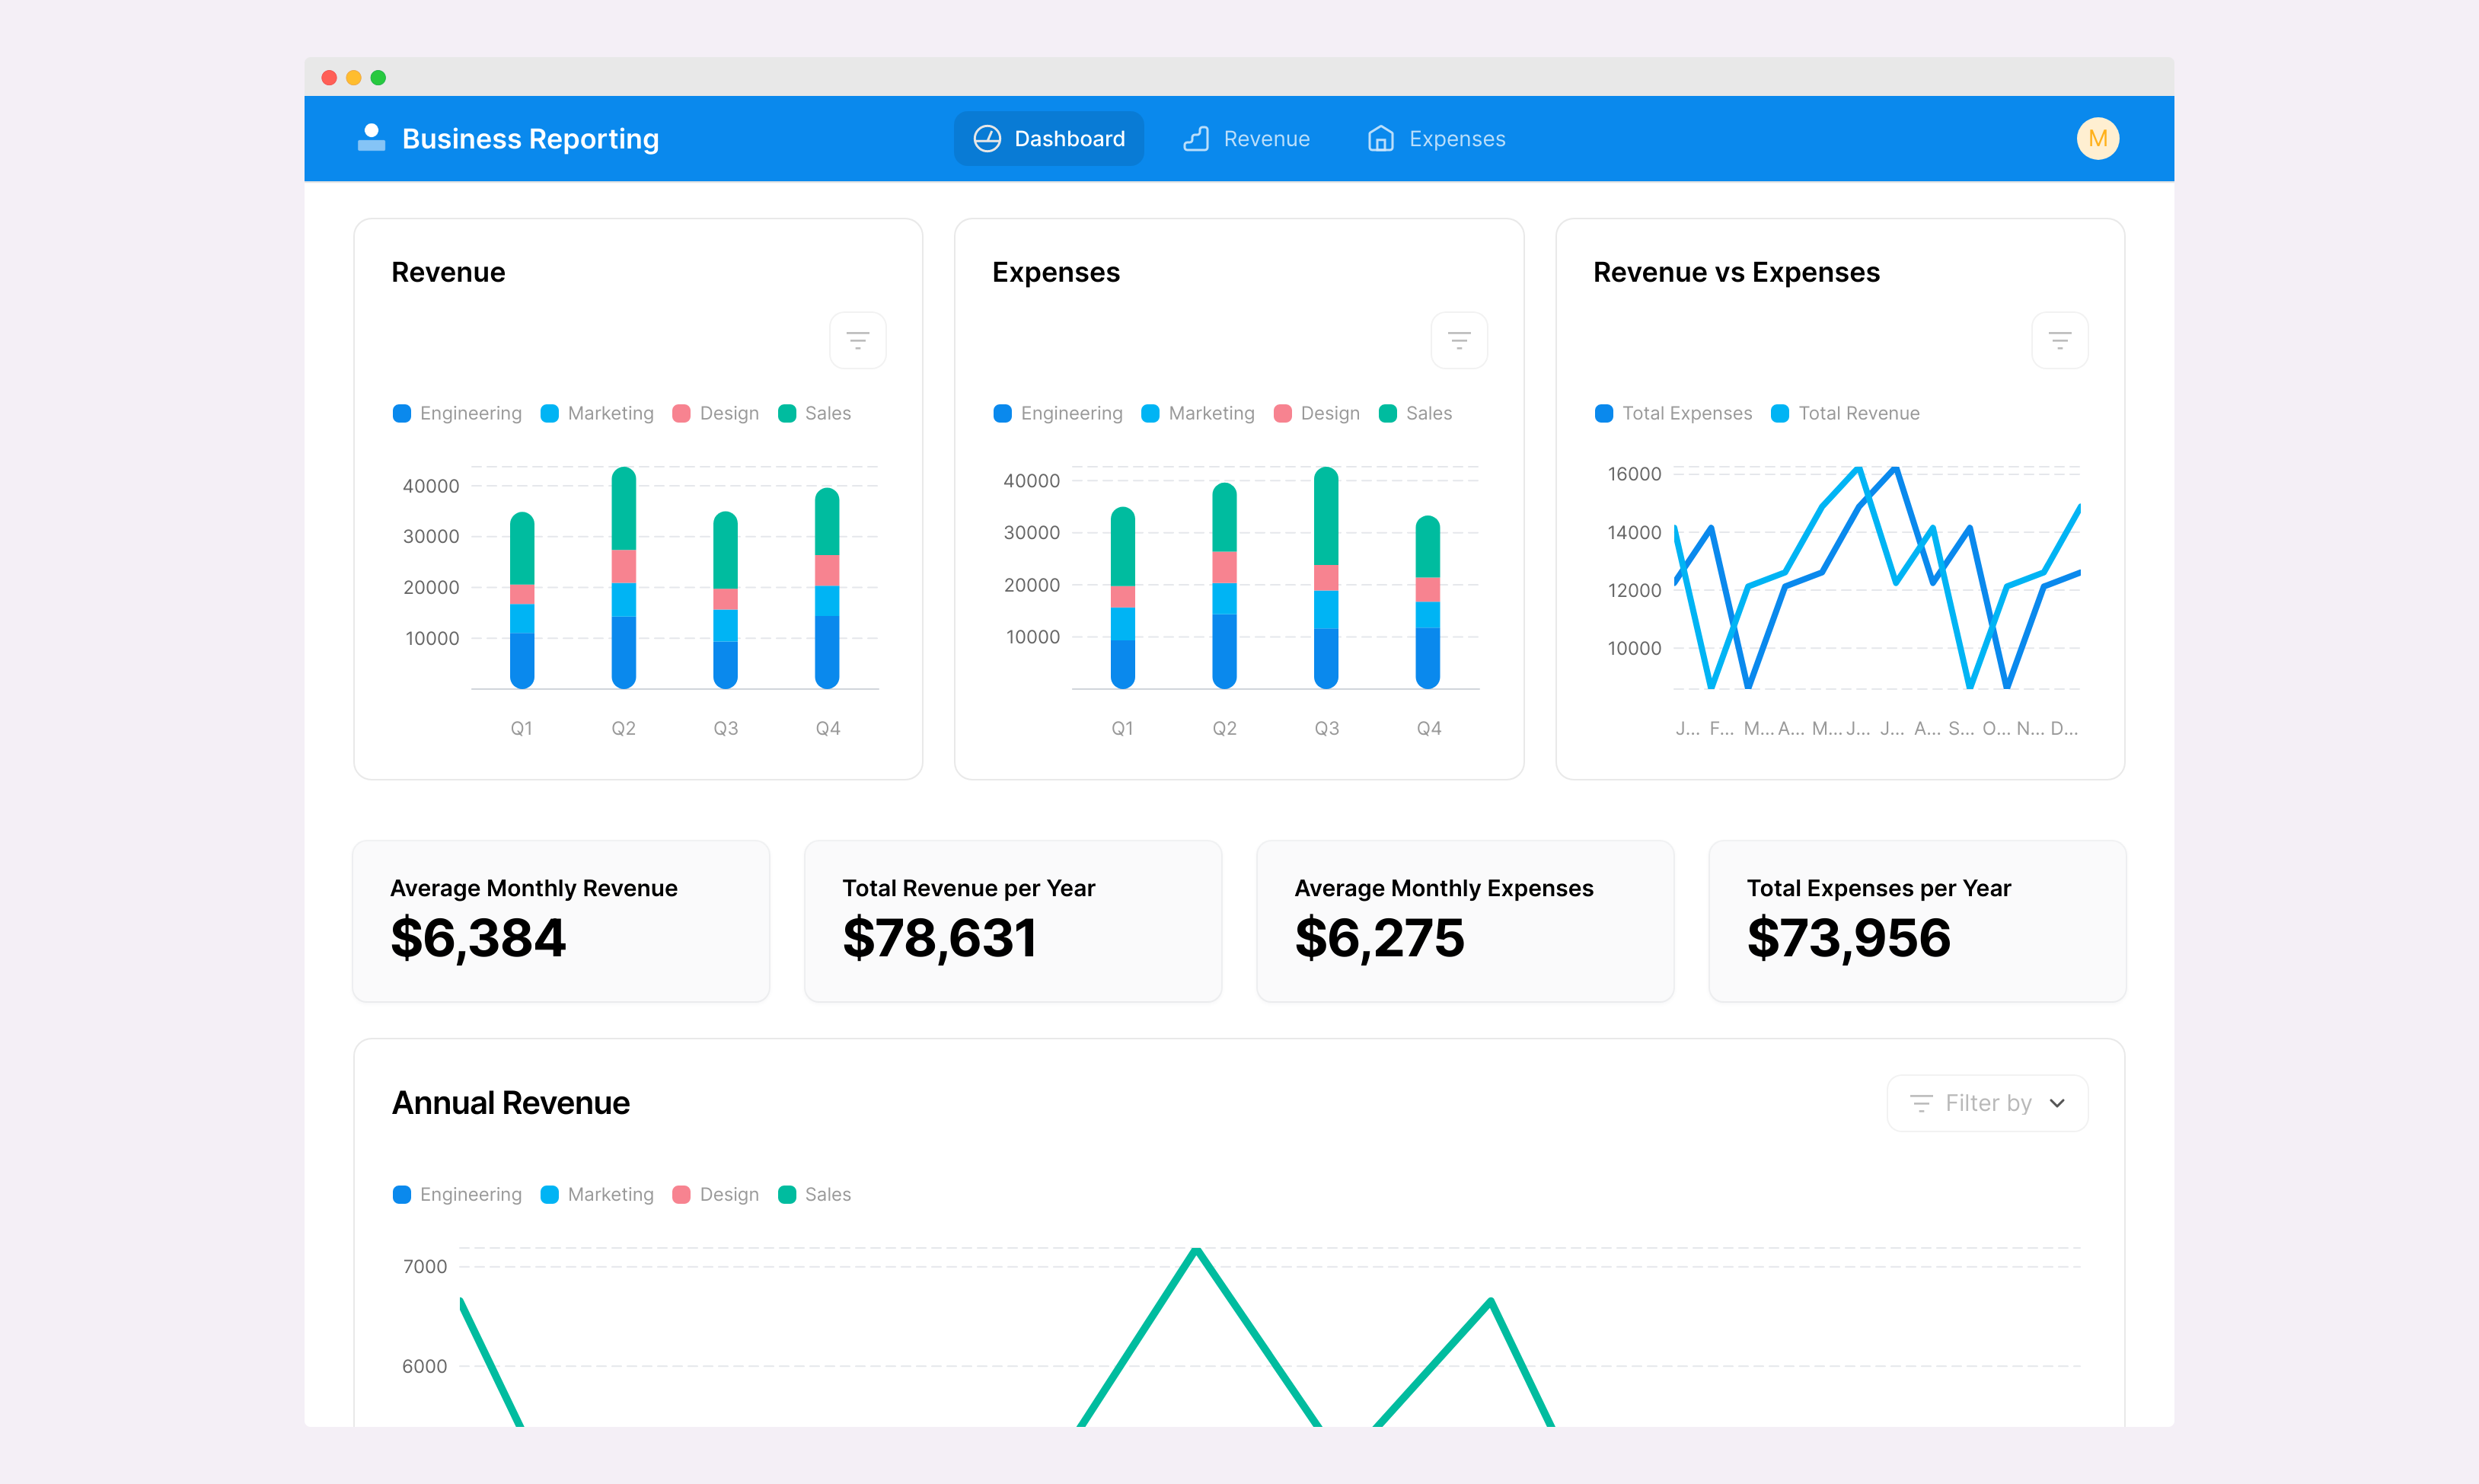Expand the Filter by dropdown

coord(1987,1103)
